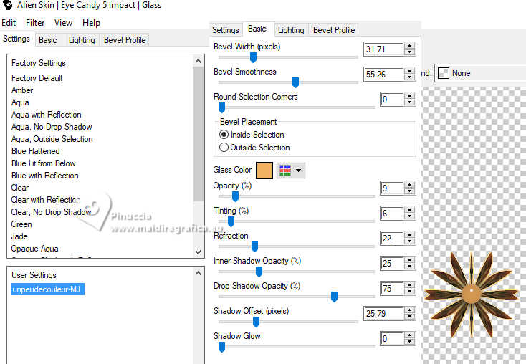This screenshot has width=526, height=364.
Task: Select the Factory Default preset
Action: pyautogui.click(x=37, y=78)
